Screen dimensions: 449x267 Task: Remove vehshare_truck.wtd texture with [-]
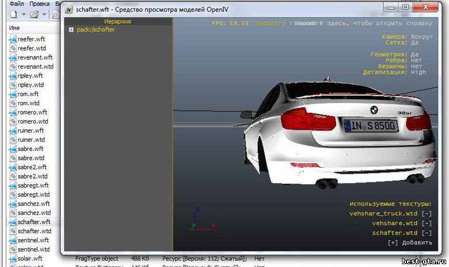point(426,213)
